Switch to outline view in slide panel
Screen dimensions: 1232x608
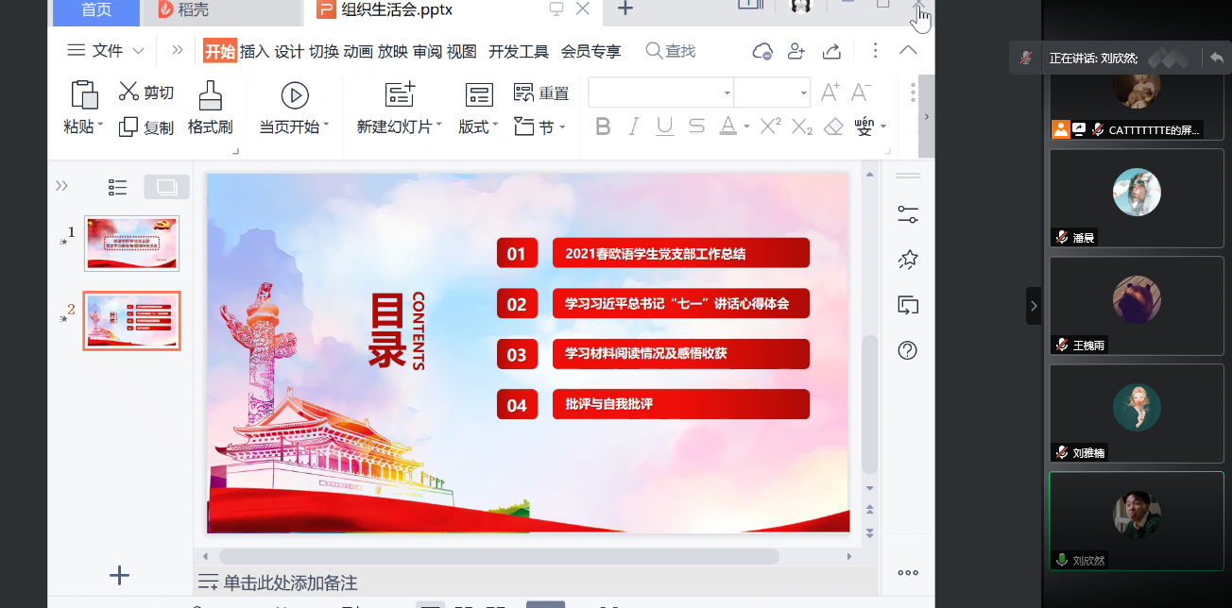pos(118,187)
